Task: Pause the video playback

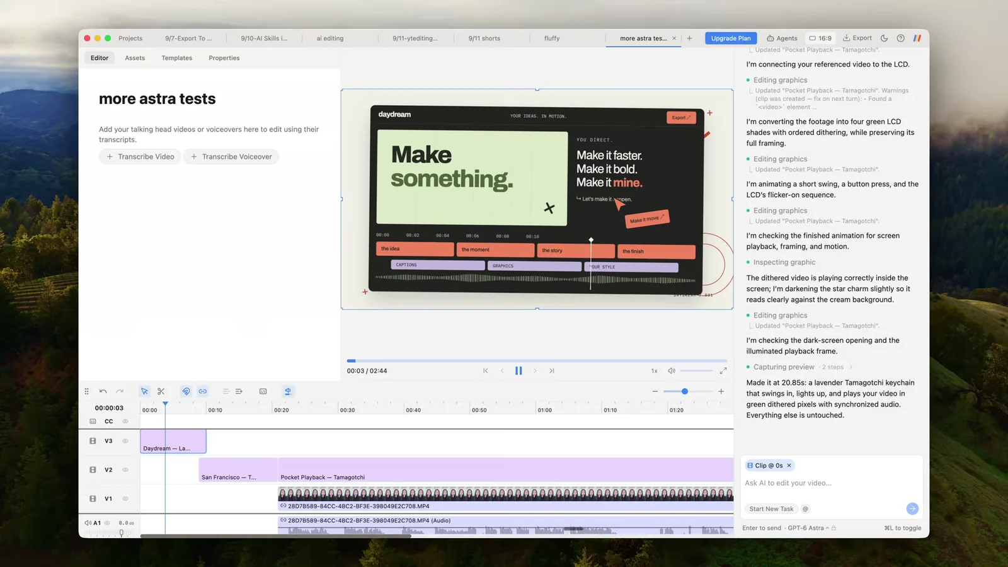Action: point(518,370)
